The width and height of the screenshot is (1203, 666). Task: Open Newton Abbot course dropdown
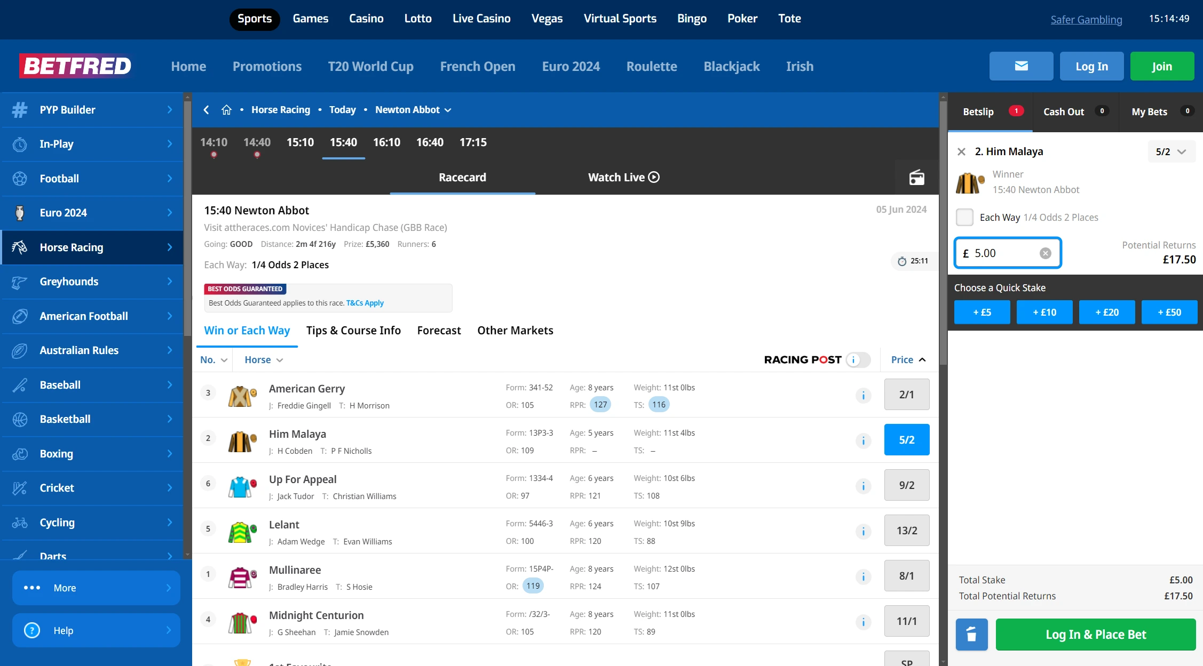[414, 110]
